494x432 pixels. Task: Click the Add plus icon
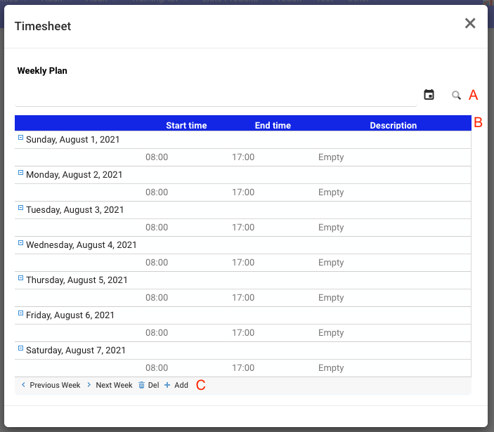point(167,385)
